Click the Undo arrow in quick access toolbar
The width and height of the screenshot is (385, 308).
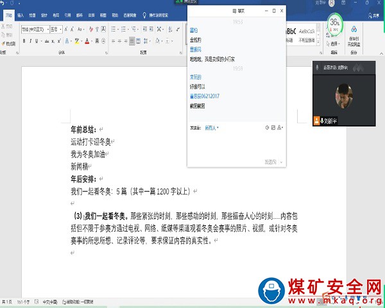[x=2, y=3]
